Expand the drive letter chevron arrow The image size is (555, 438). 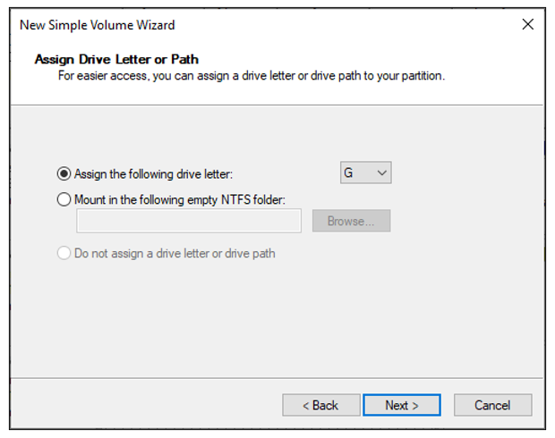pos(381,173)
